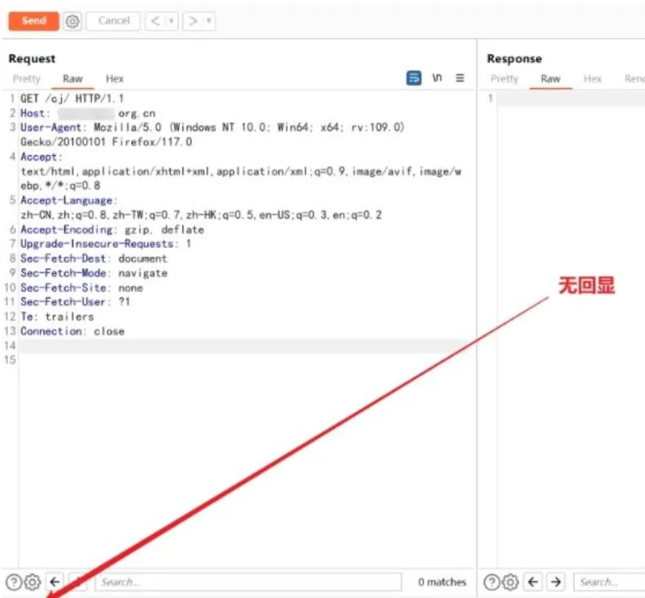Go to previous request in history

click(155, 21)
